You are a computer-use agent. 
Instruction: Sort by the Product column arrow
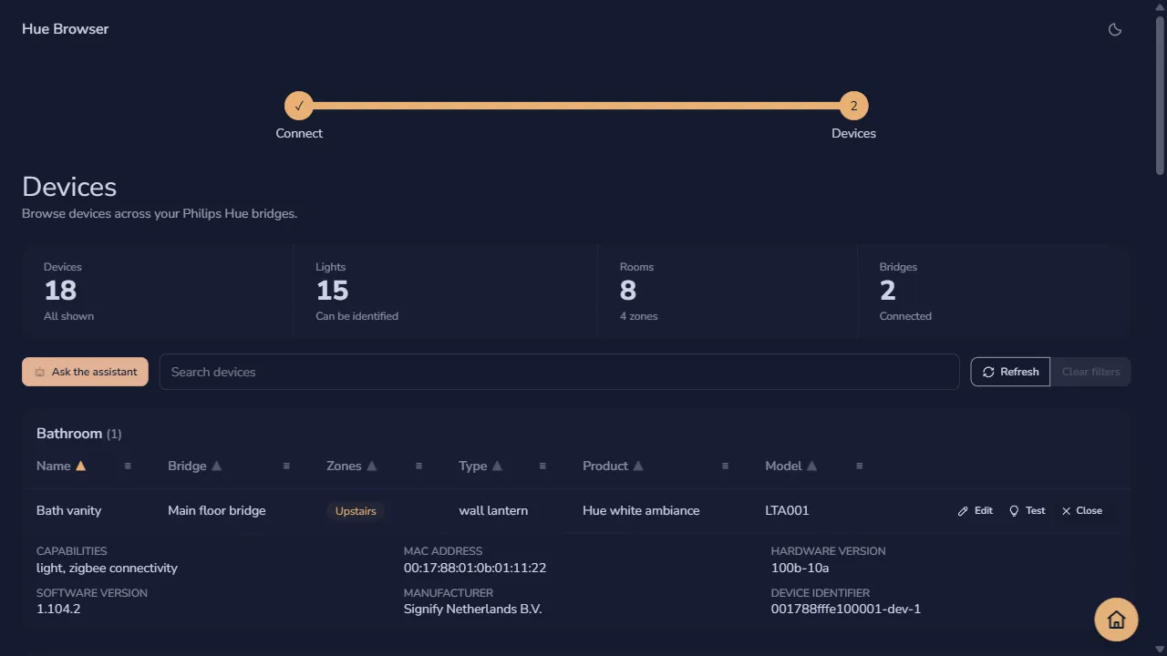(638, 466)
